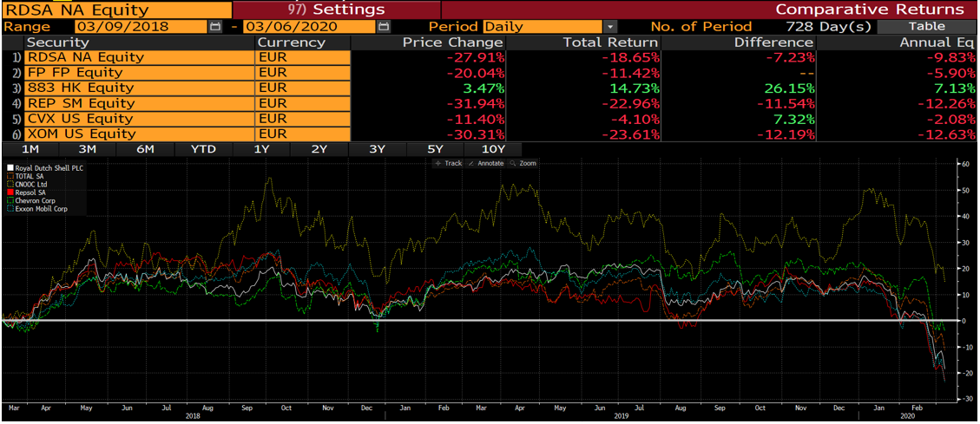The height and width of the screenshot is (424, 980).
Task: Select security row 883 HK Equity
Action: [140, 88]
